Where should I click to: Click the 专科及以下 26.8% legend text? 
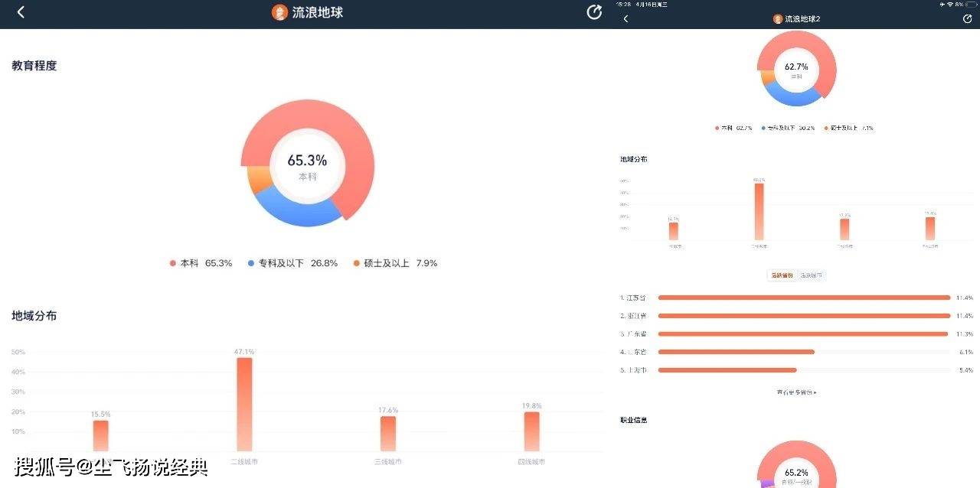point(298,263)
